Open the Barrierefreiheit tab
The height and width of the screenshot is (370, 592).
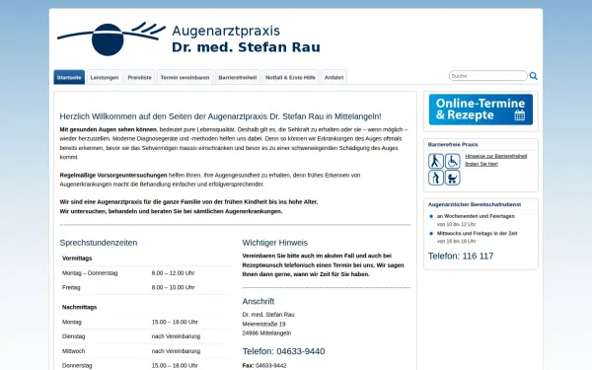click(x=238, y=77)
